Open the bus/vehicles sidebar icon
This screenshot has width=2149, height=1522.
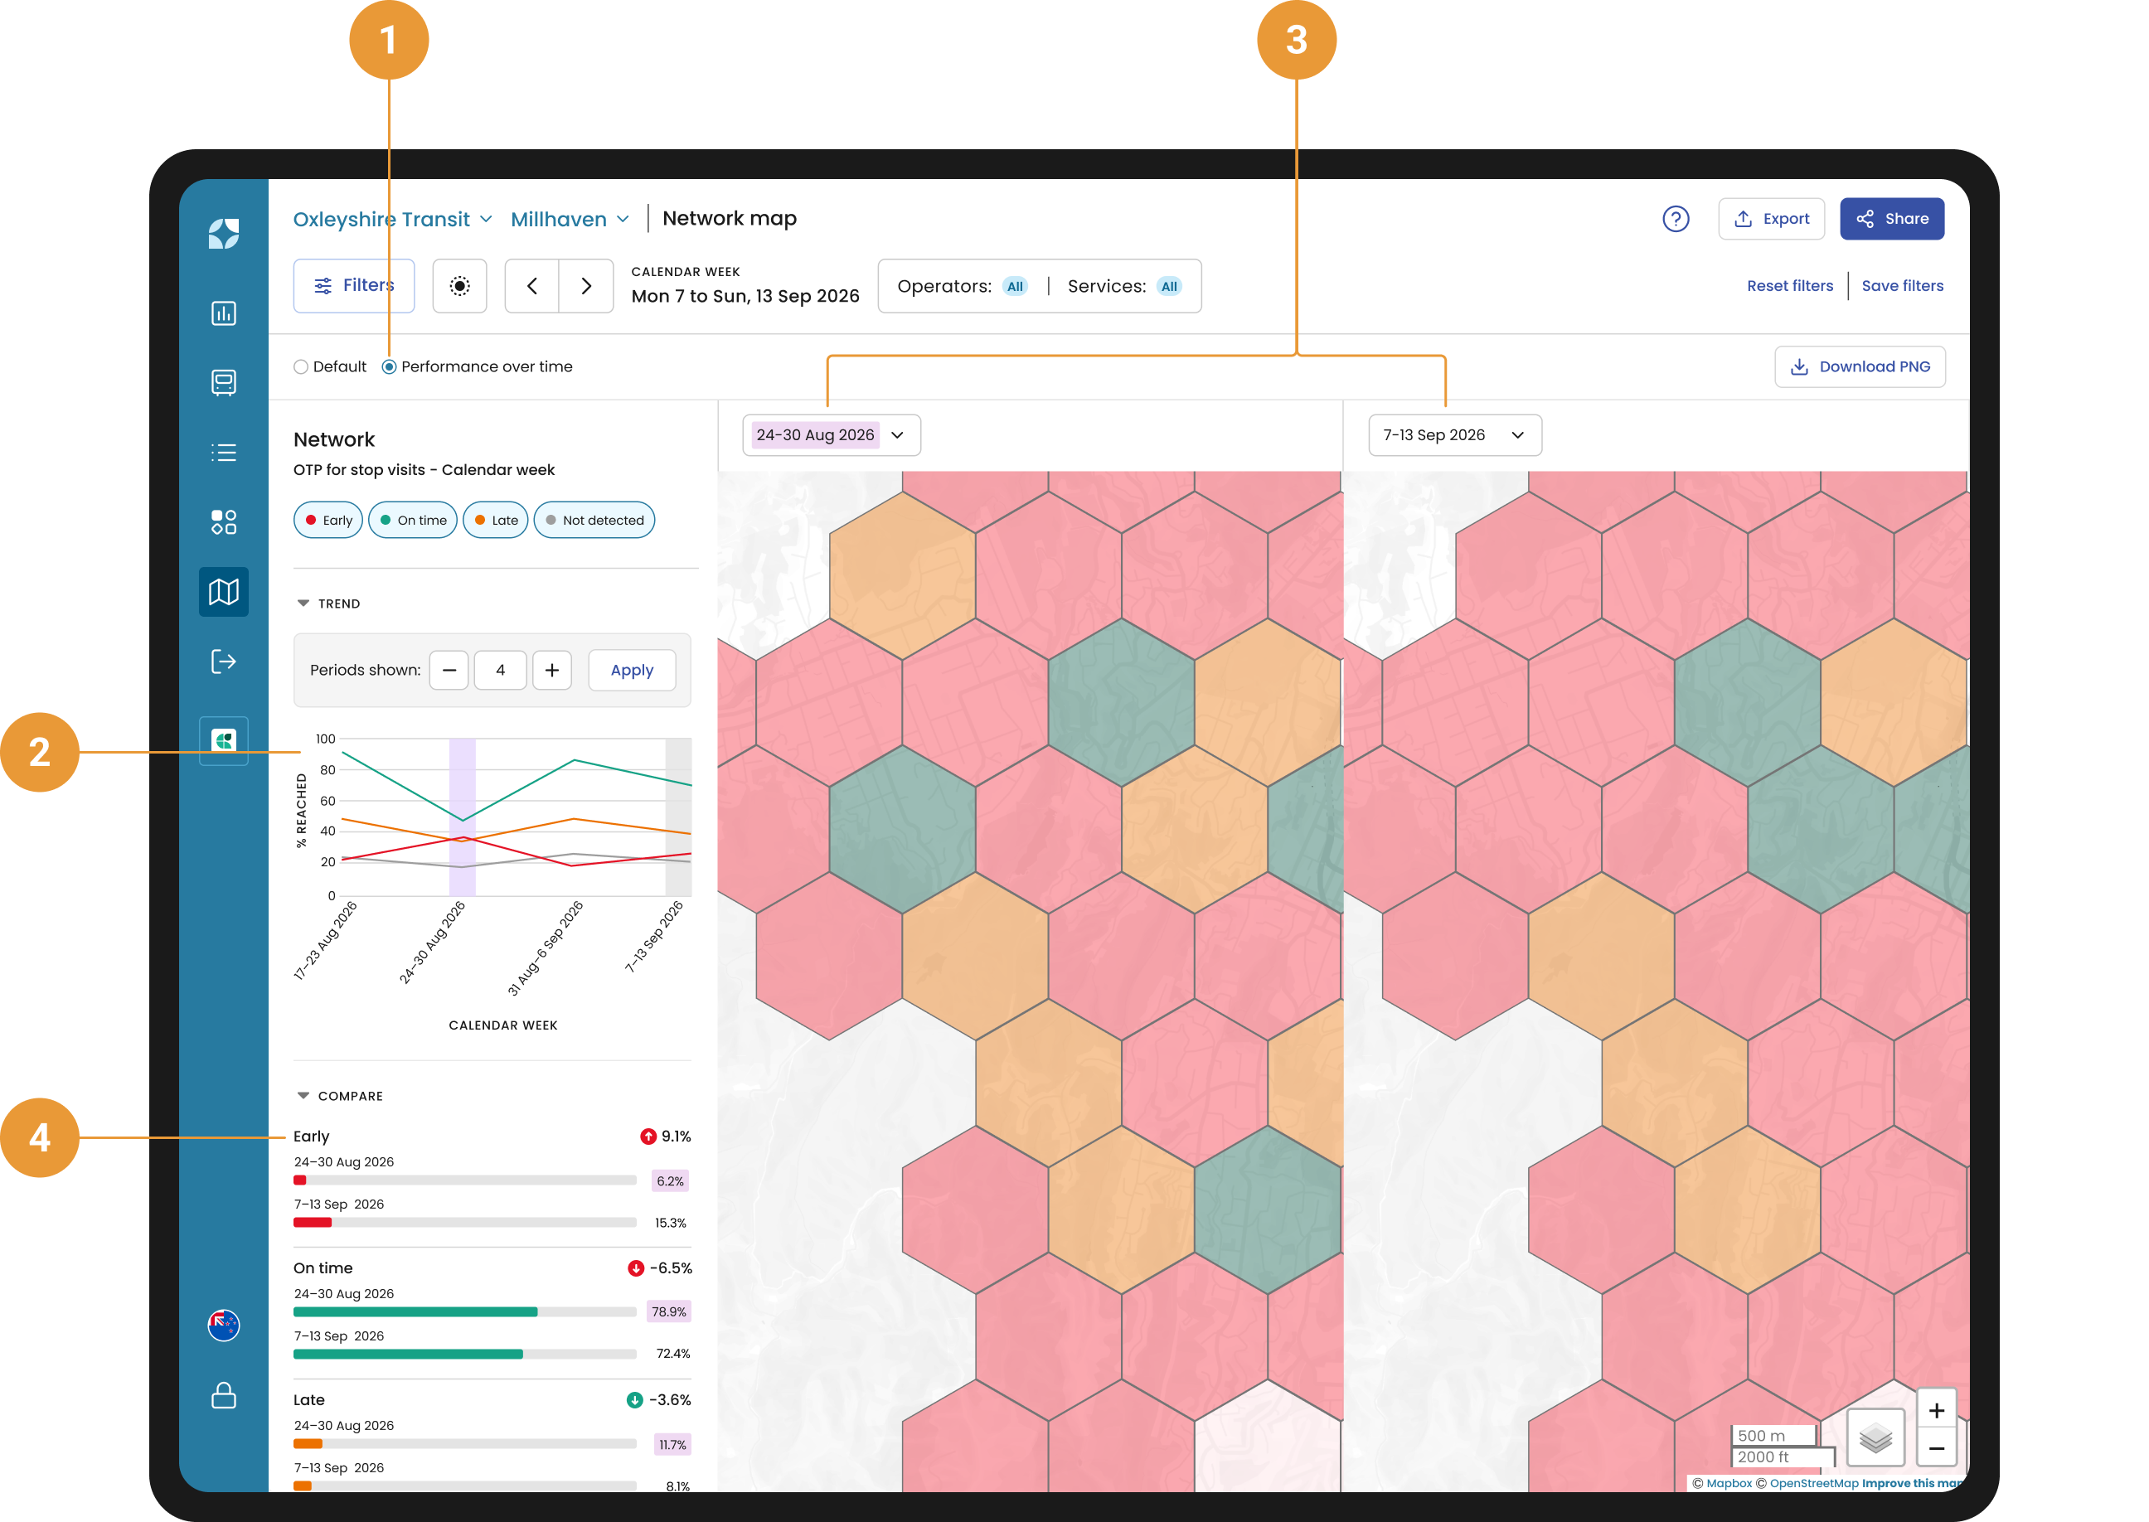(223, 382)
